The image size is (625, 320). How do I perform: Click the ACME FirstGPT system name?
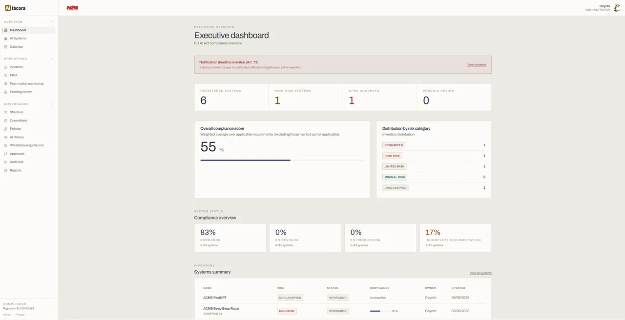tap(215, 298)
